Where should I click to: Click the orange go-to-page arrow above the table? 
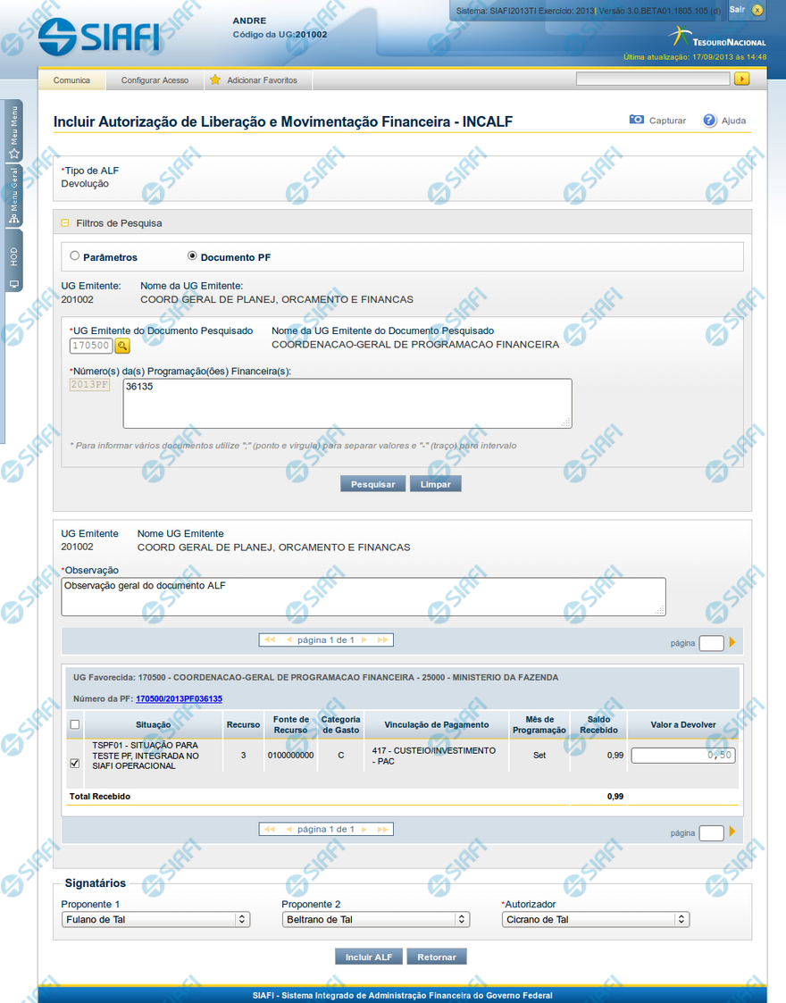(732, 642)
